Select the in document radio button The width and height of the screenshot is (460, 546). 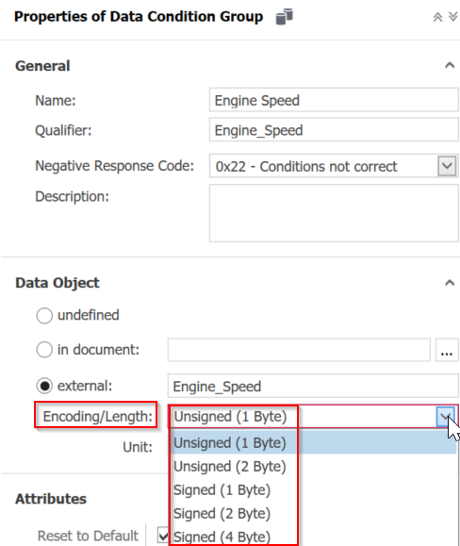pyautogui.click(x=44, y=349)
